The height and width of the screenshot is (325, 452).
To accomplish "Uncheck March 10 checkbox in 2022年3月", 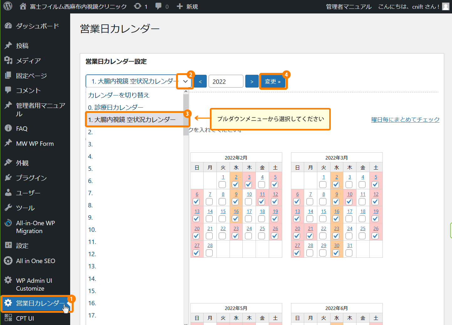I will tap(349, 202).
